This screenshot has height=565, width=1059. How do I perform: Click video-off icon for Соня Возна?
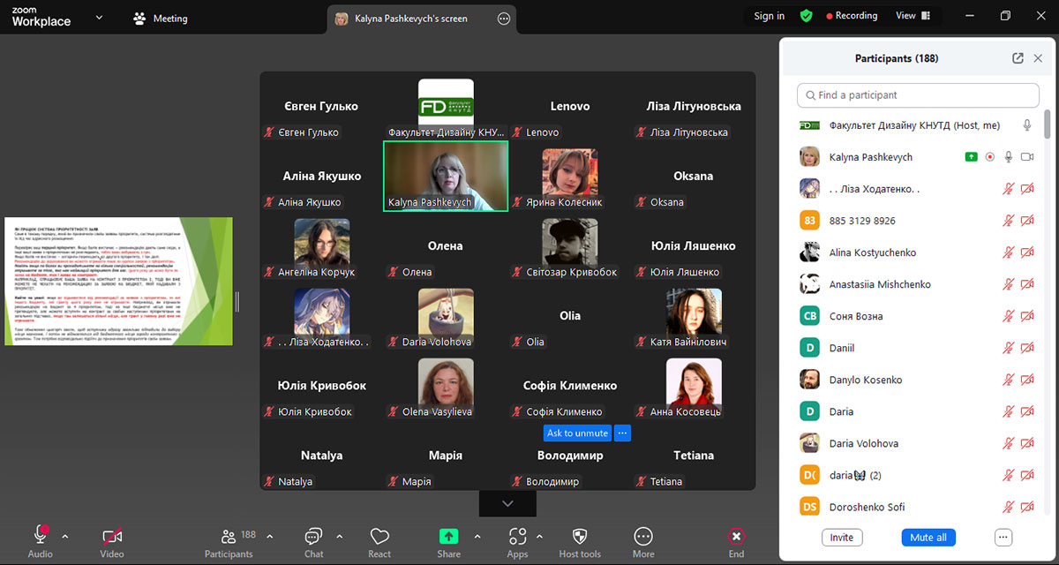click(x=1027, y=316)
